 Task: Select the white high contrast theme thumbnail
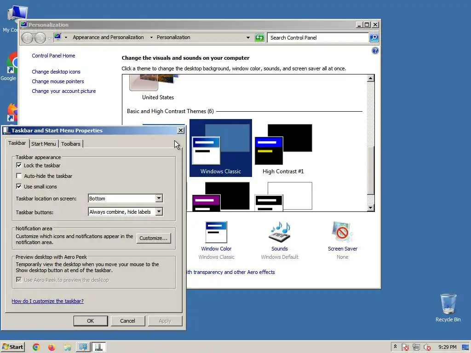[283, 196]
